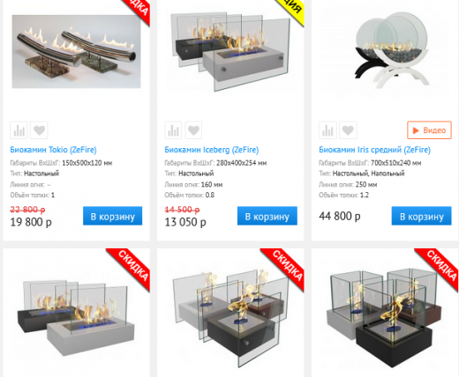This screenshot has width=459, height=377.
Task: Add Tokio to cart with В корзину
Action: pyautogui.click(x=113, y=216)
